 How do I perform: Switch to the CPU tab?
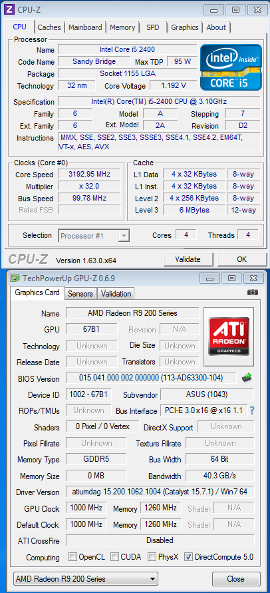[x=20, y=27]
